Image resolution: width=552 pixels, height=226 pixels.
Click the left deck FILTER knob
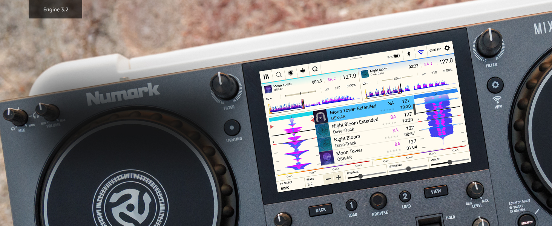(224, 86)
